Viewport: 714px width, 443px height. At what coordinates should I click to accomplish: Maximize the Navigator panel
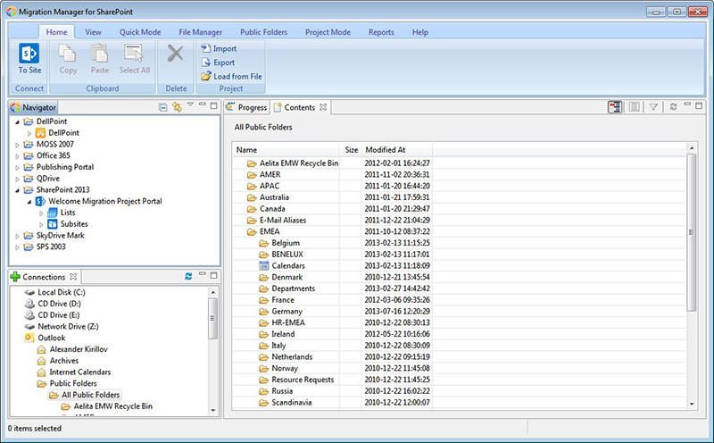pos(213,105)
